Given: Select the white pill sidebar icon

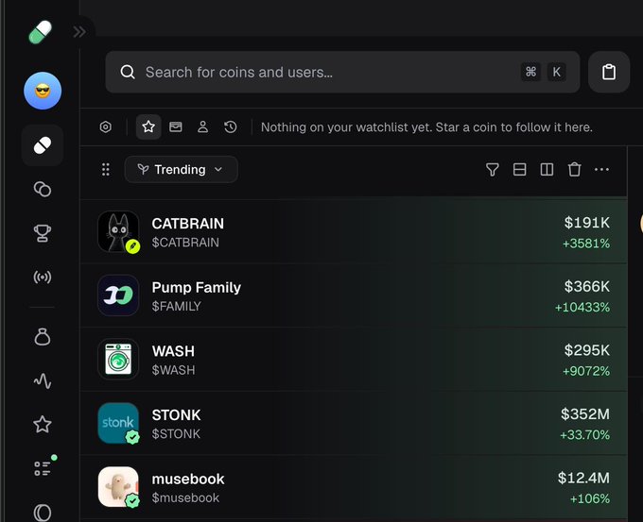Looking at the screenshot, I should [x=43, y=145].
